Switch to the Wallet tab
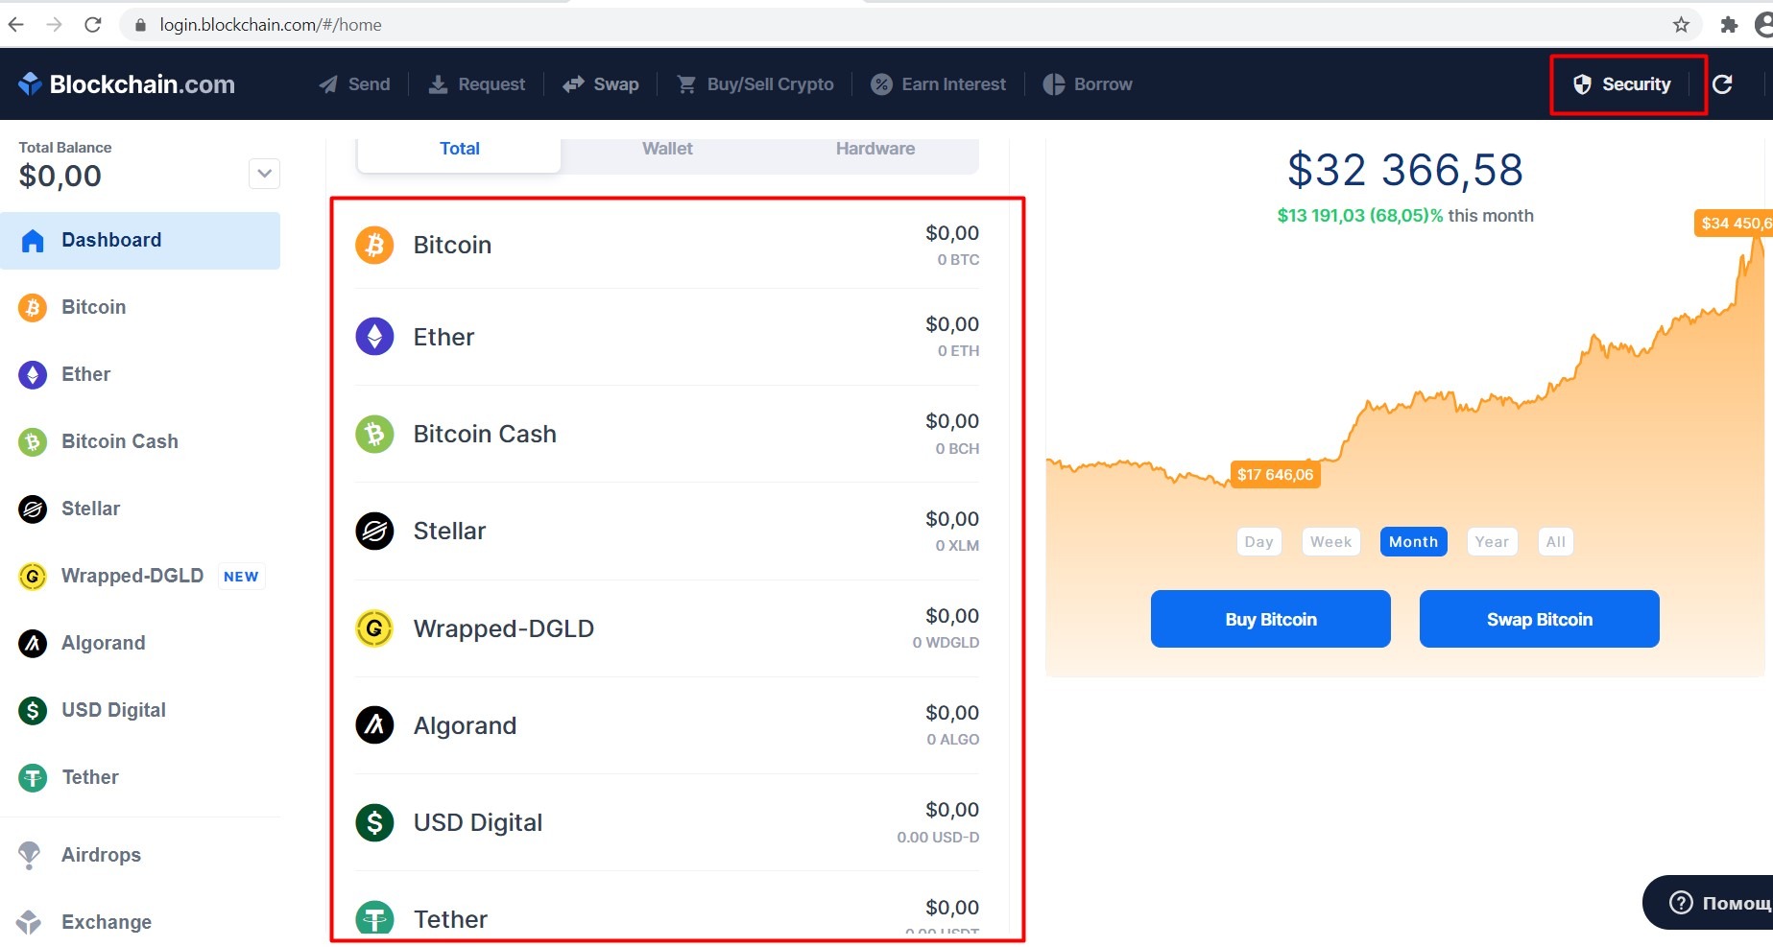Screen dimensions: 1773x947 (667, 149)
